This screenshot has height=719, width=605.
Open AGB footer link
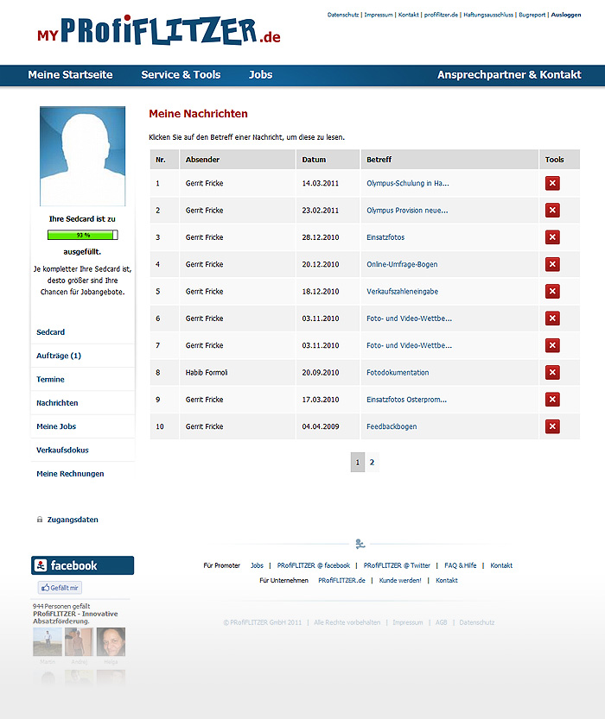tap(441, 622)
